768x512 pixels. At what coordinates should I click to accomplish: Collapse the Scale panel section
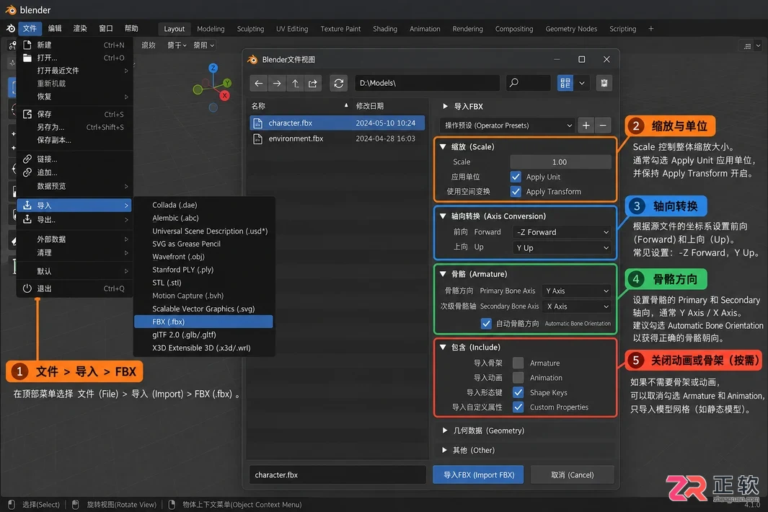click(443, 146)
